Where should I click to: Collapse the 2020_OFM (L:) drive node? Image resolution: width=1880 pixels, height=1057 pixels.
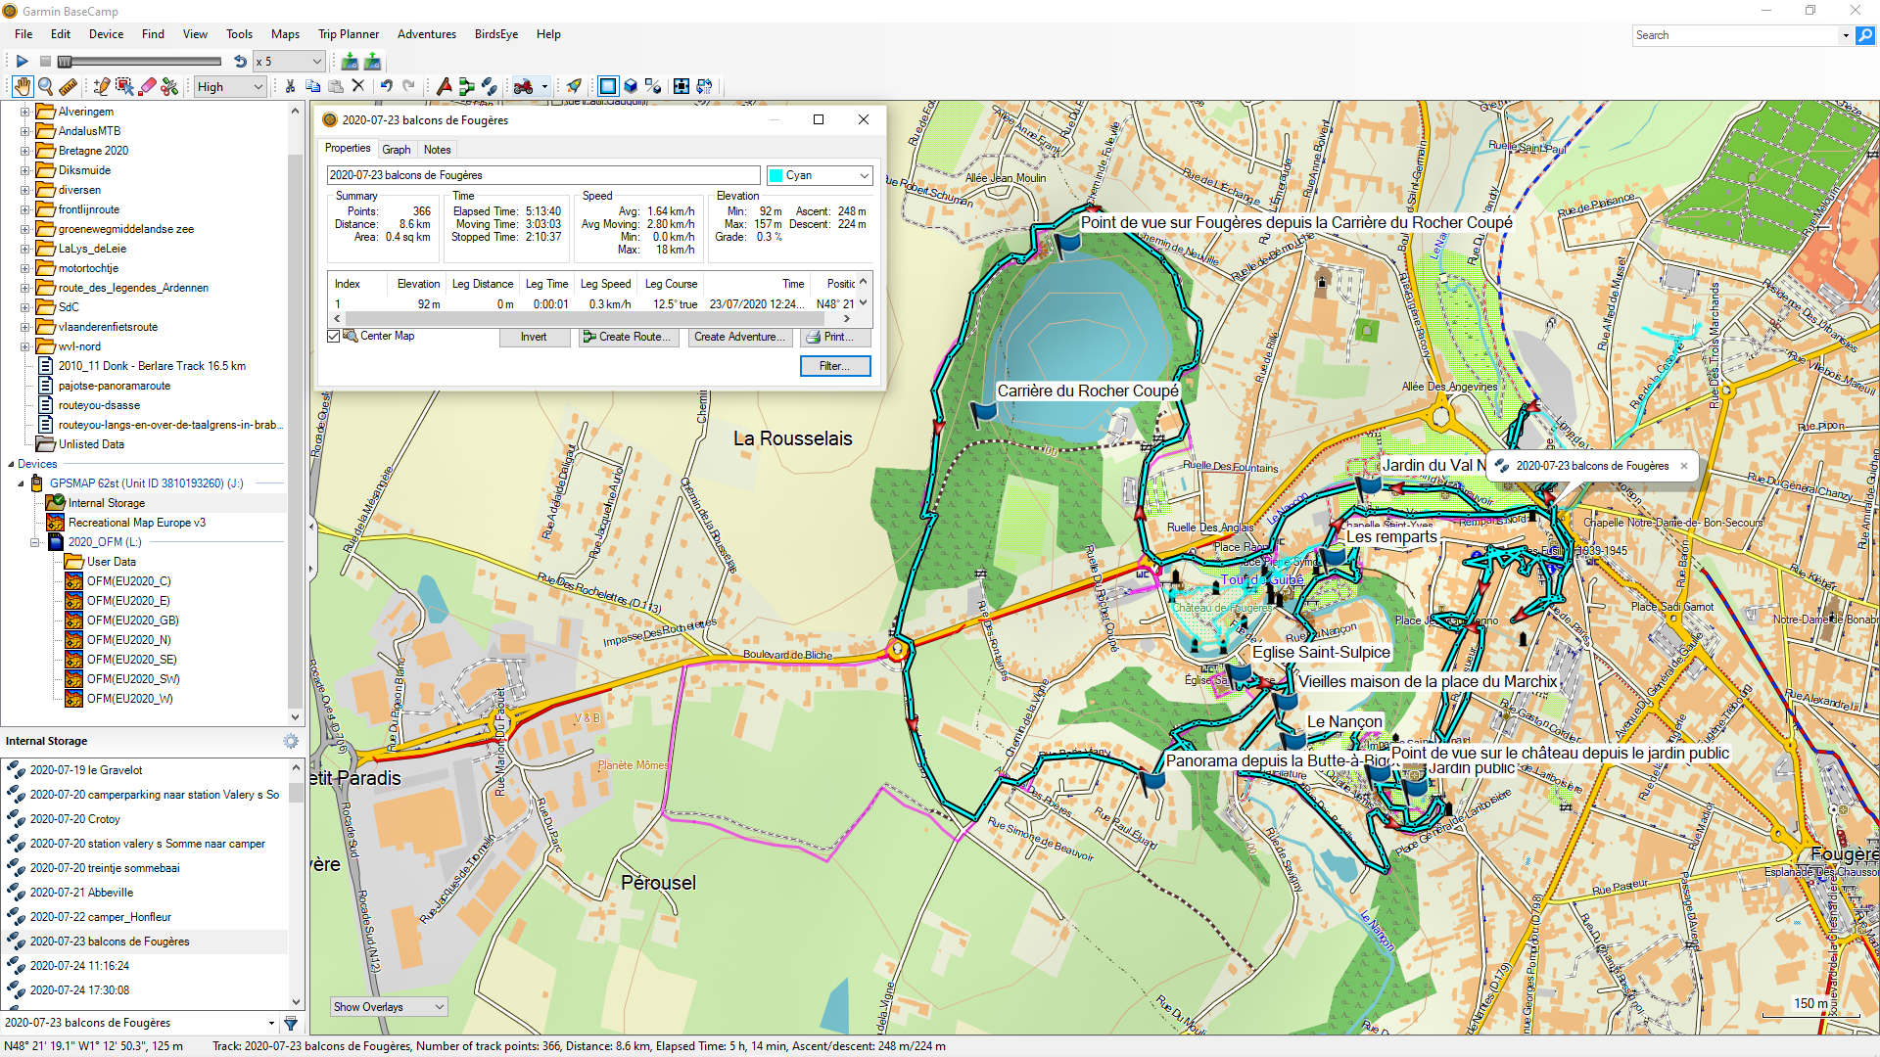click(x=35, y=542)
